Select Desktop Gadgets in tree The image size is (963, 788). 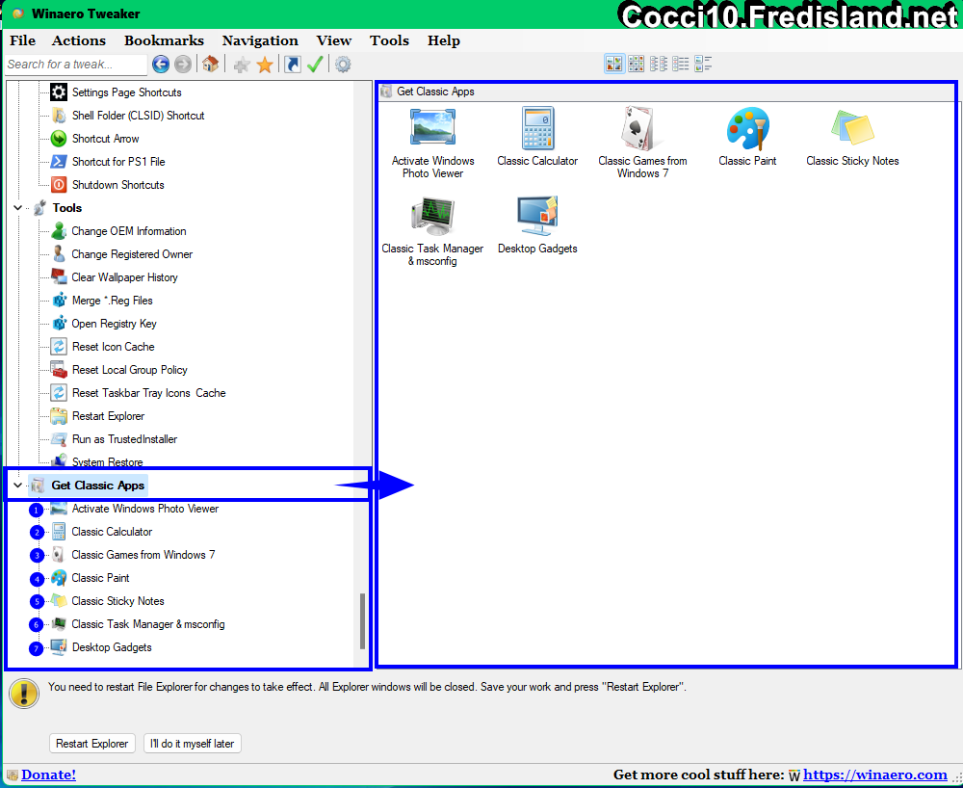(x=112, y=647)
